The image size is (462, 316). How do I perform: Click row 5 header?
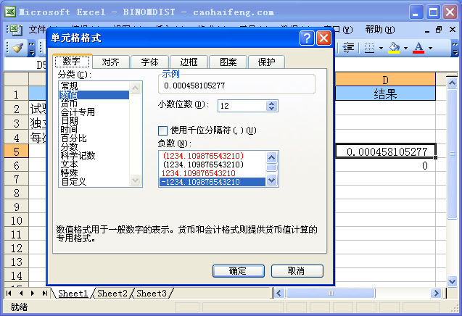pyautogui.click(x=16, y=151)
